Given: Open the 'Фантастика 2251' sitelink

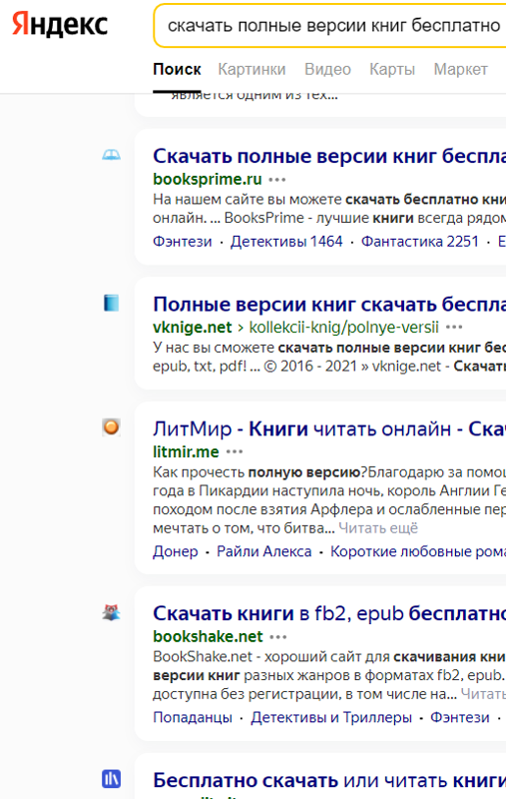Looking at the screenshot, I should click(420, 241).
